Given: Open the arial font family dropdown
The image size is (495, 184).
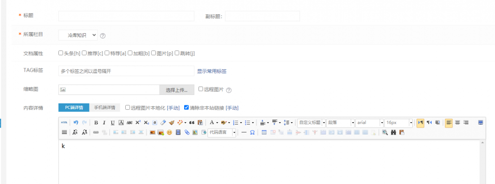Looking at the screenshot, I should click(x=369, y=123).
